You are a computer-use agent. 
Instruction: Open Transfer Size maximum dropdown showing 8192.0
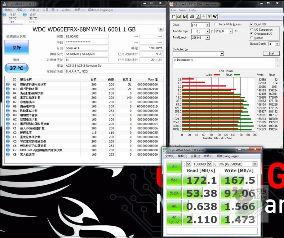(231, 31)
